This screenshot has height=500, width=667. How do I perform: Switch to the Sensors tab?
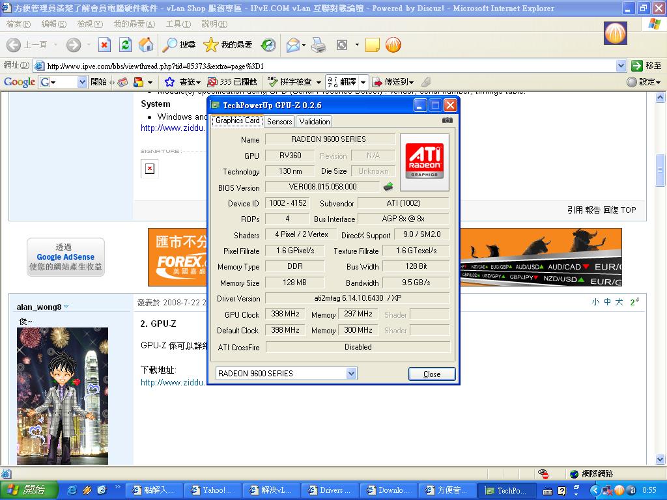tap(279, 121)
